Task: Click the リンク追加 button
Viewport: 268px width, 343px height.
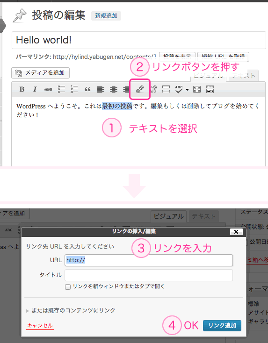Action: [x=222, y=326]
